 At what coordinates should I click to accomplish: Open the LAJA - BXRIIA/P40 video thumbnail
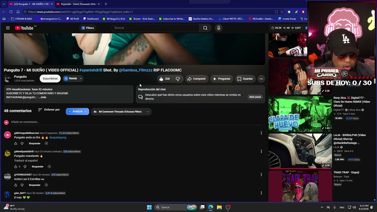300,151
